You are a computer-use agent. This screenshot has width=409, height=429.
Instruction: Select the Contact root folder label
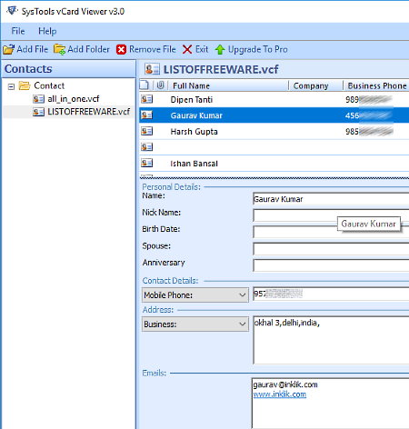point(49,85)
